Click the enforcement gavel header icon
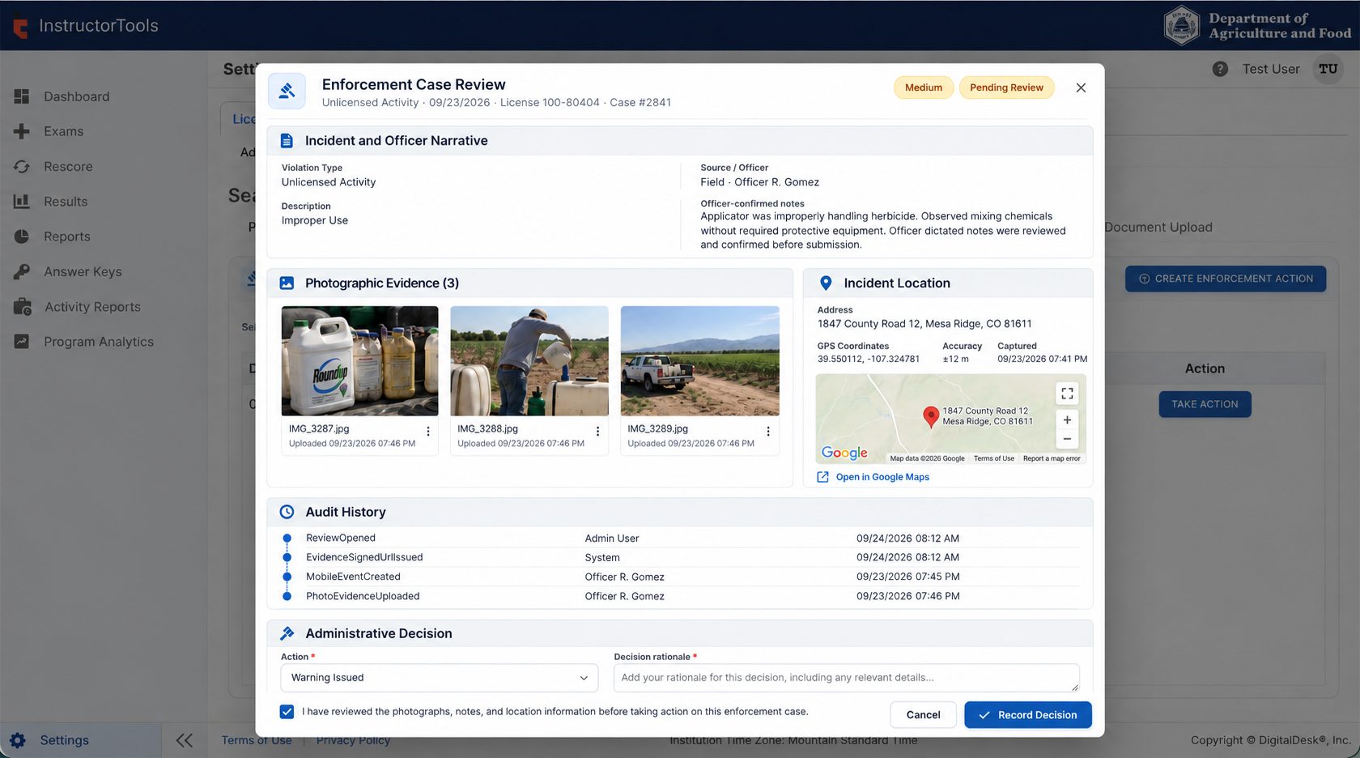The width and height of the screenshot is (1360, 758). [287, 92]
